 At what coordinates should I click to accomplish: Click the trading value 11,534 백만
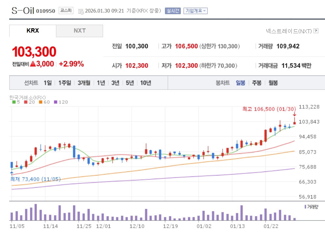pyautogui.click(x=296, y=66)
